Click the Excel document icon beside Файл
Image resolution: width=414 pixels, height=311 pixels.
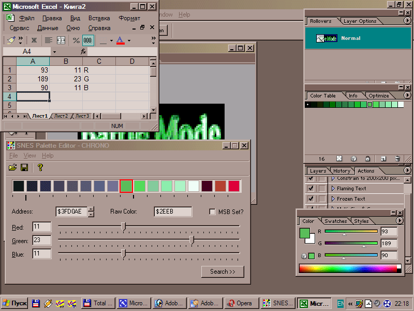(10, 18)
